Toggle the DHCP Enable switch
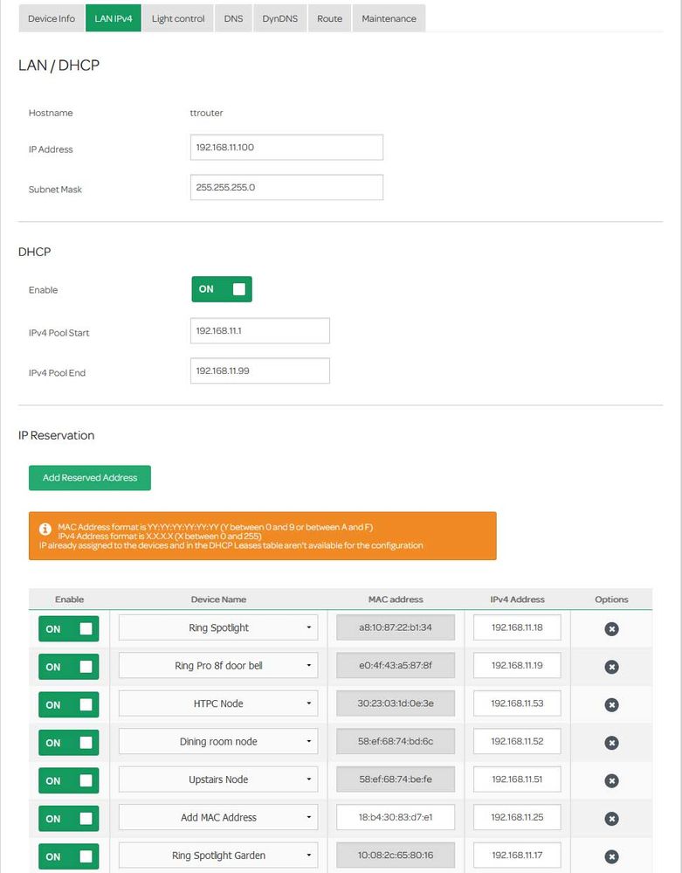The image size is (682, 873). tap(222, 289)
